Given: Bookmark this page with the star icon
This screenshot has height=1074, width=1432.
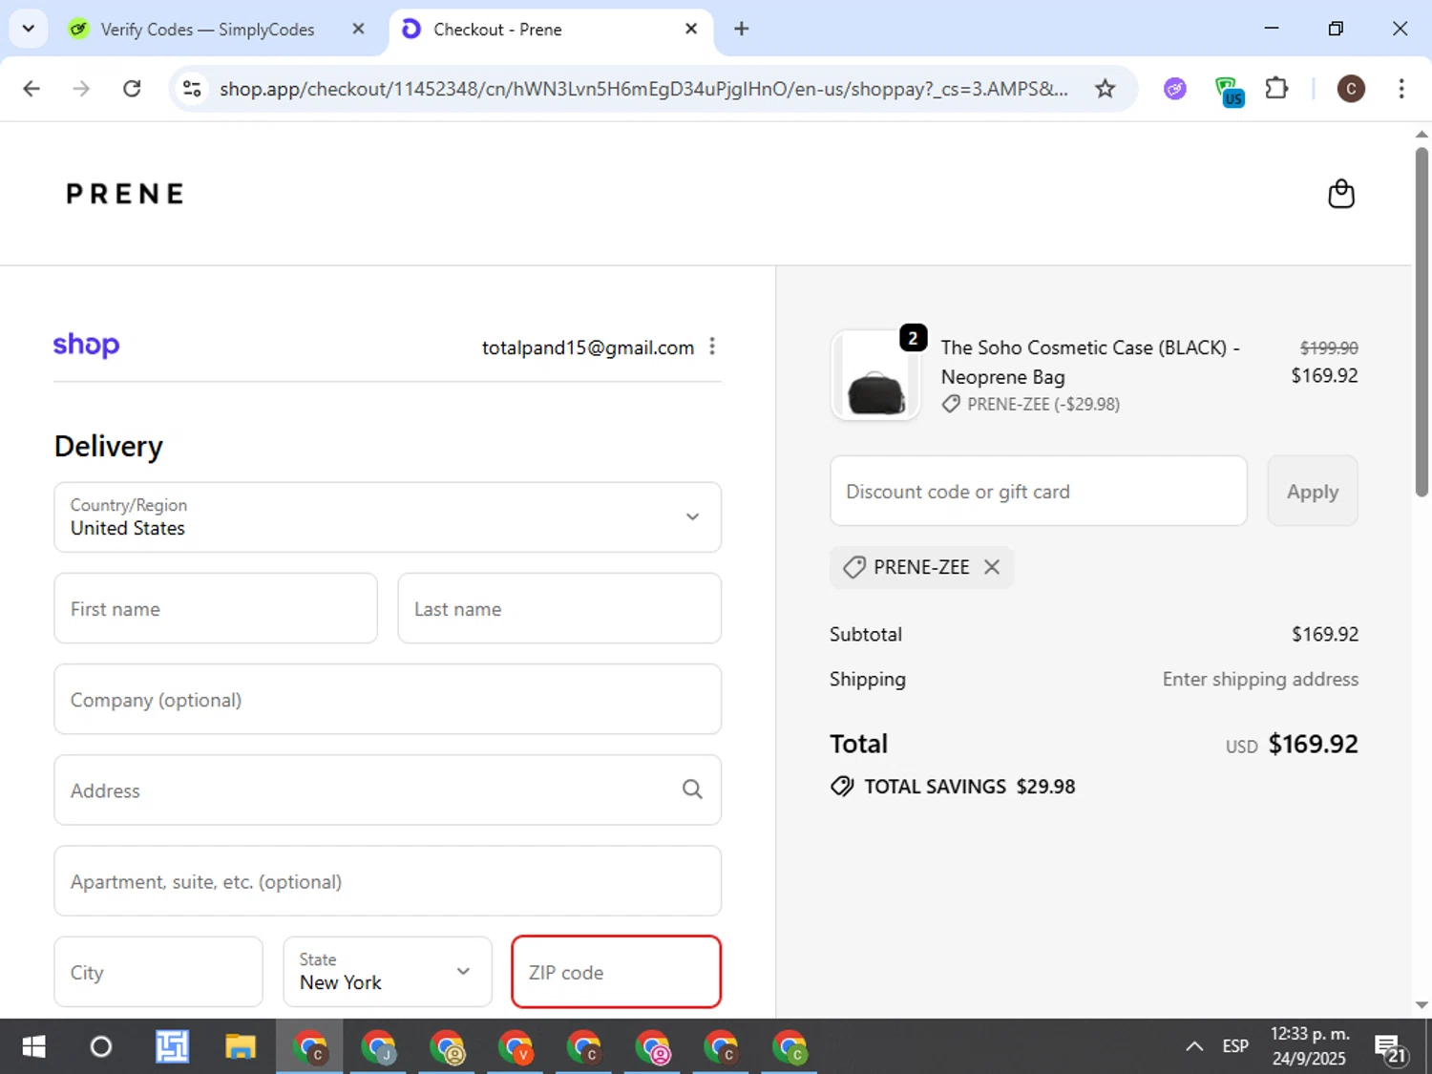Looking at the screenshot, I should coord(1105,89).
